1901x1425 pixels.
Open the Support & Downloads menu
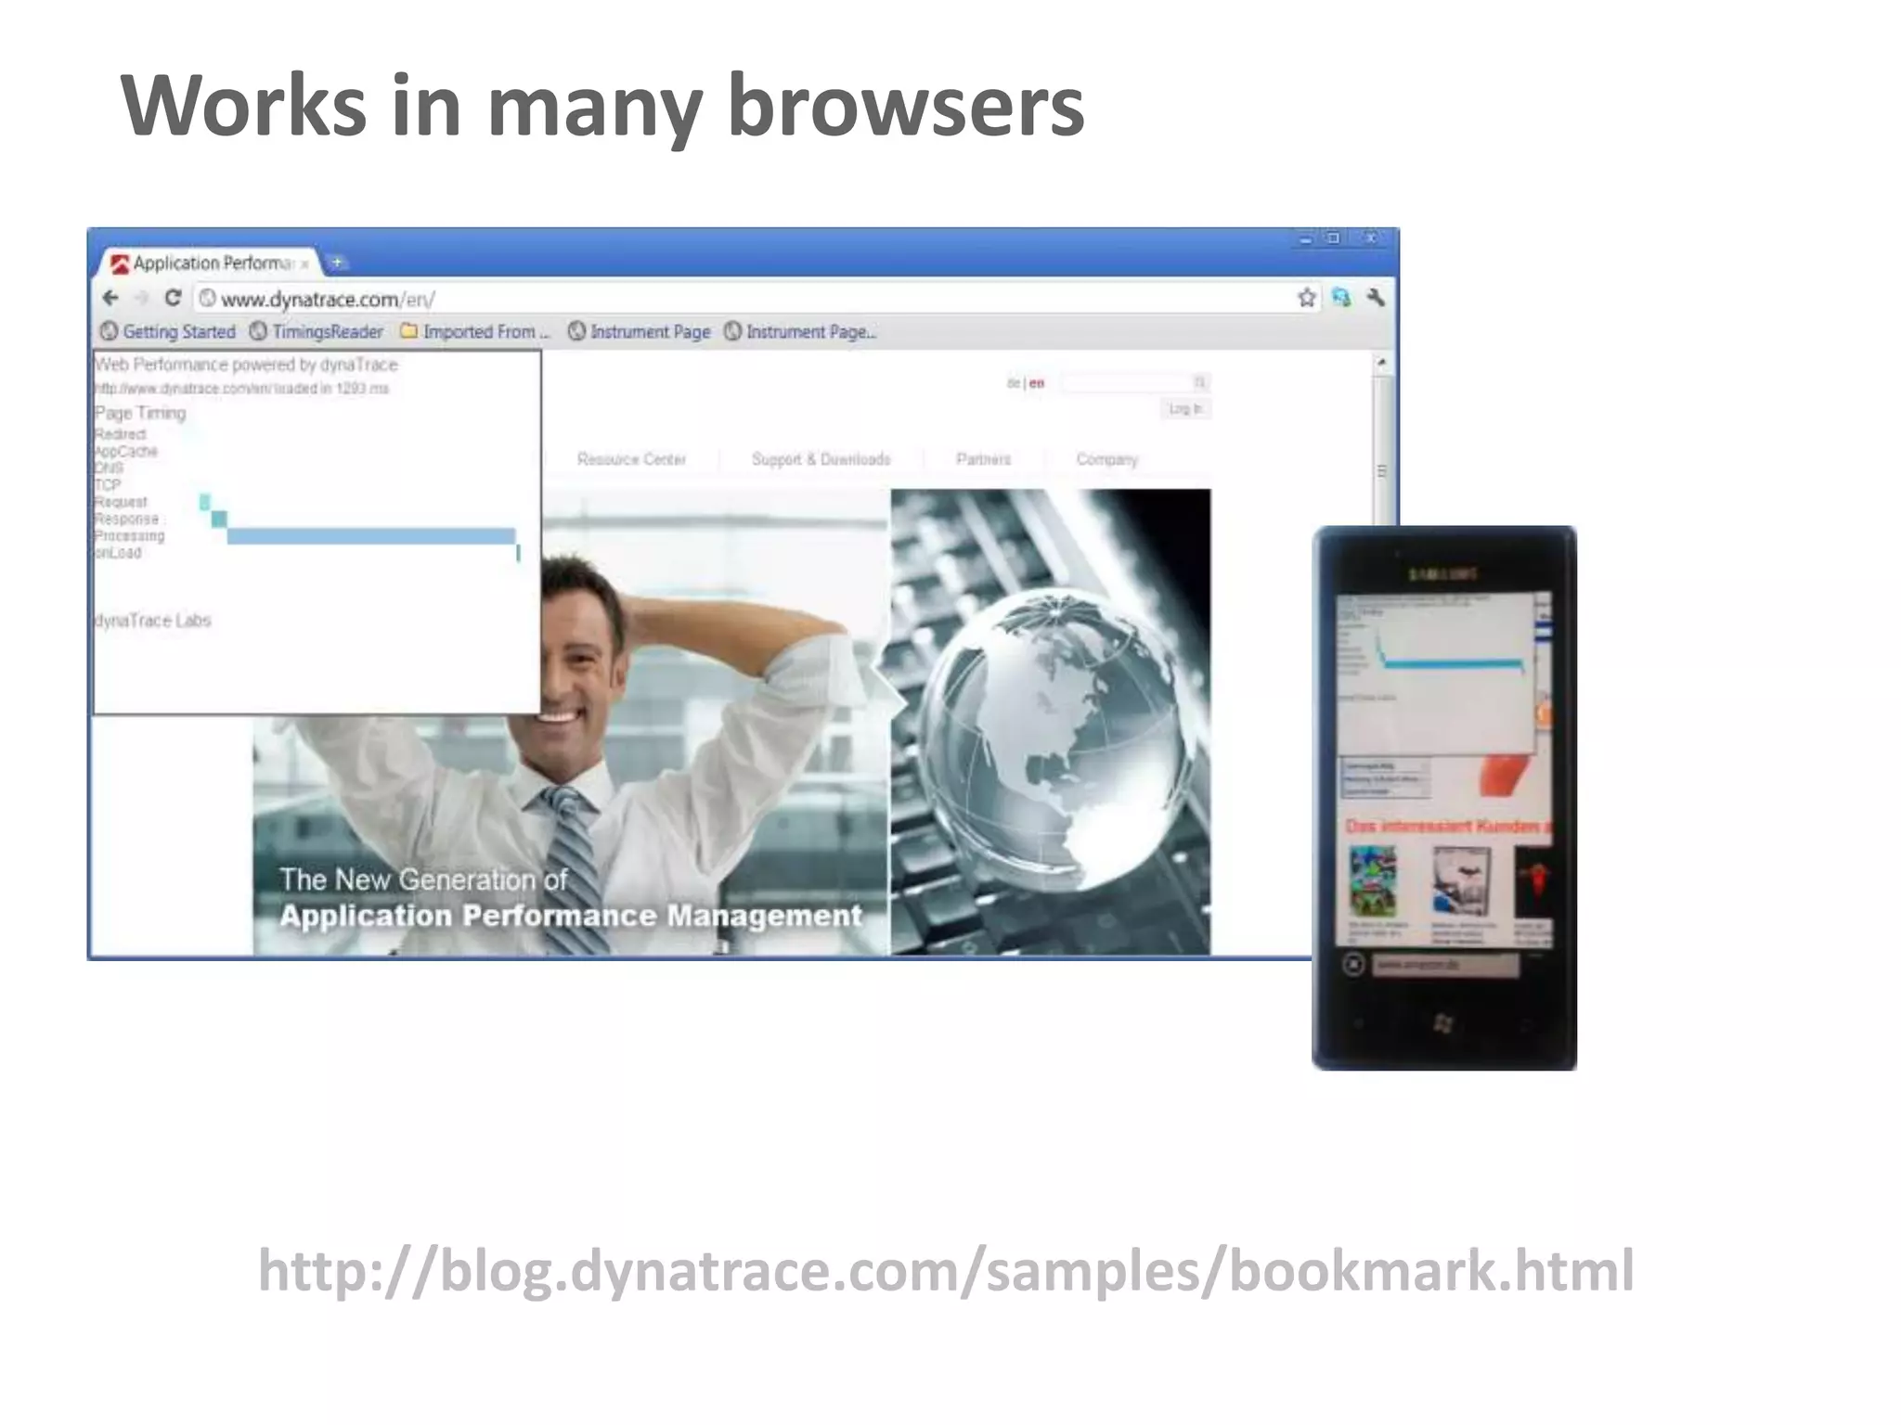[821, 459]
